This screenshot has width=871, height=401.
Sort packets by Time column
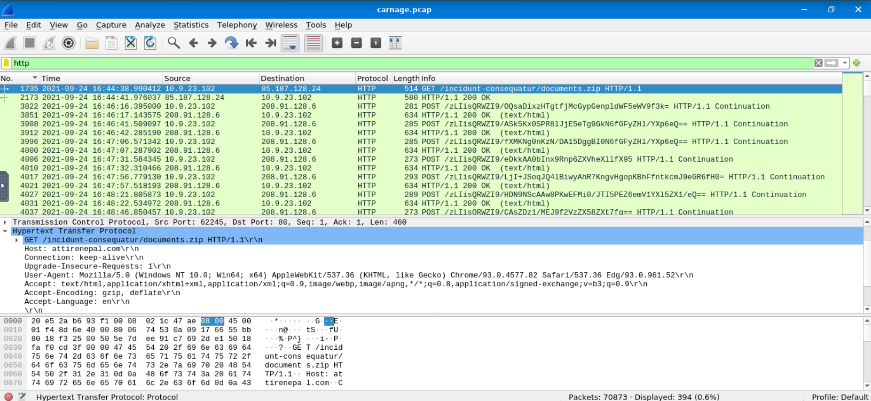[x=101, y=79]
